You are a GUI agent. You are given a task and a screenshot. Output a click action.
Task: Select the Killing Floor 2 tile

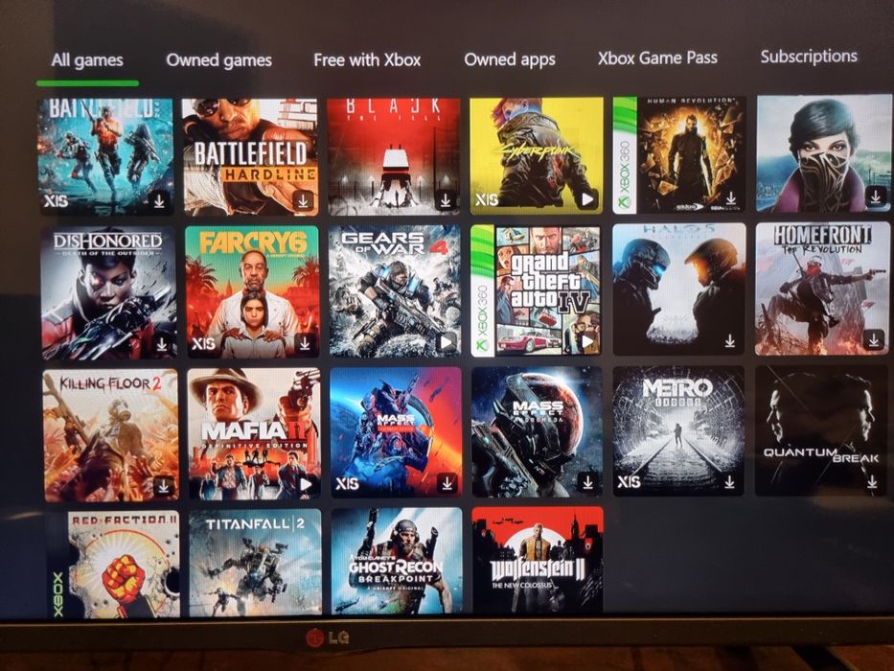111,435
